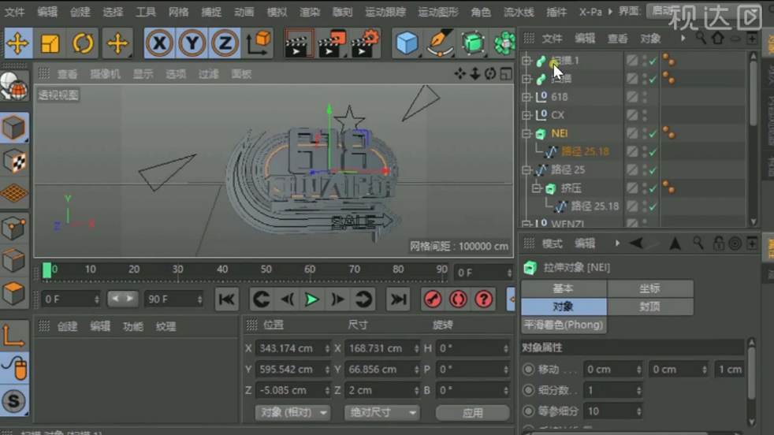Expand the CX null object
This screenshot has width=774, height=435.
[527, 116]
